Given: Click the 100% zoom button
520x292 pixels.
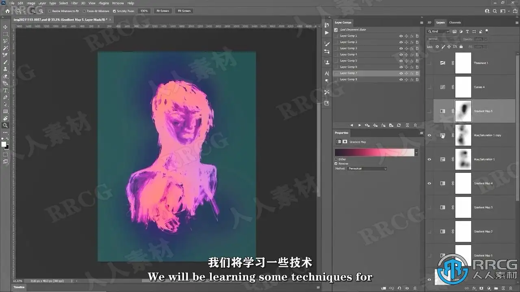Looking at the screenshot, I should pyautogui.click(x=144, y=11).
